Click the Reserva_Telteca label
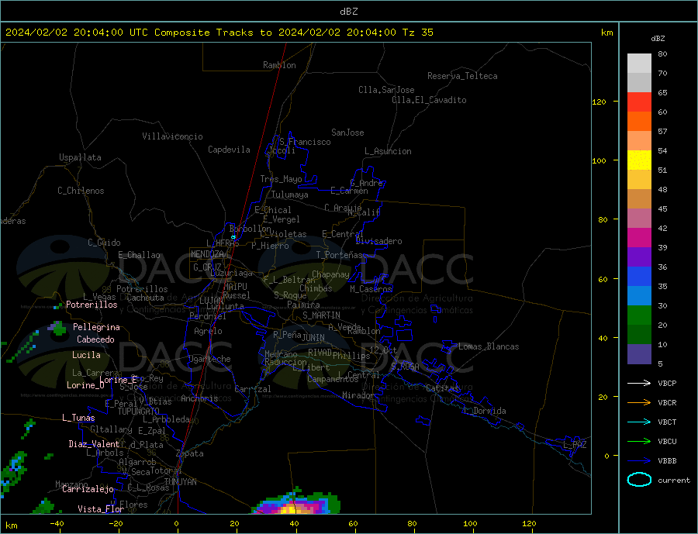This screenshot has width=698, height=534. 462,76
